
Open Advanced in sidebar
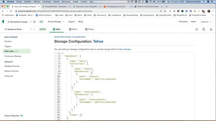9,76
